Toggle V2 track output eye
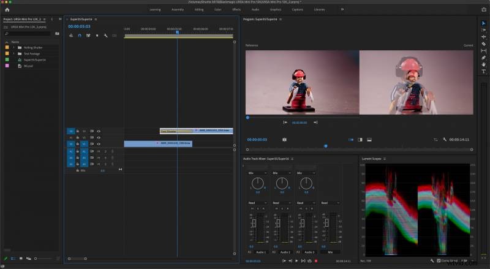Image resolution: width=490 pixels, height=269 pixels. tap(99, 137)
